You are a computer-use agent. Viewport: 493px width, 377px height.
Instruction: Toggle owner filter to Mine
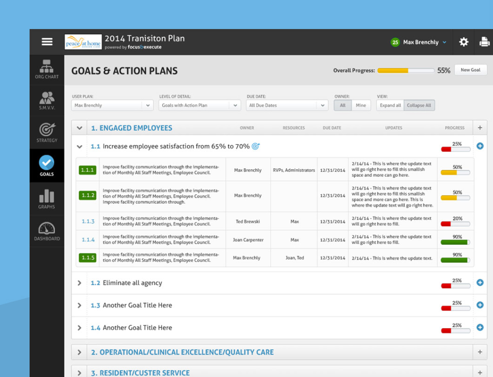[361, 105]
